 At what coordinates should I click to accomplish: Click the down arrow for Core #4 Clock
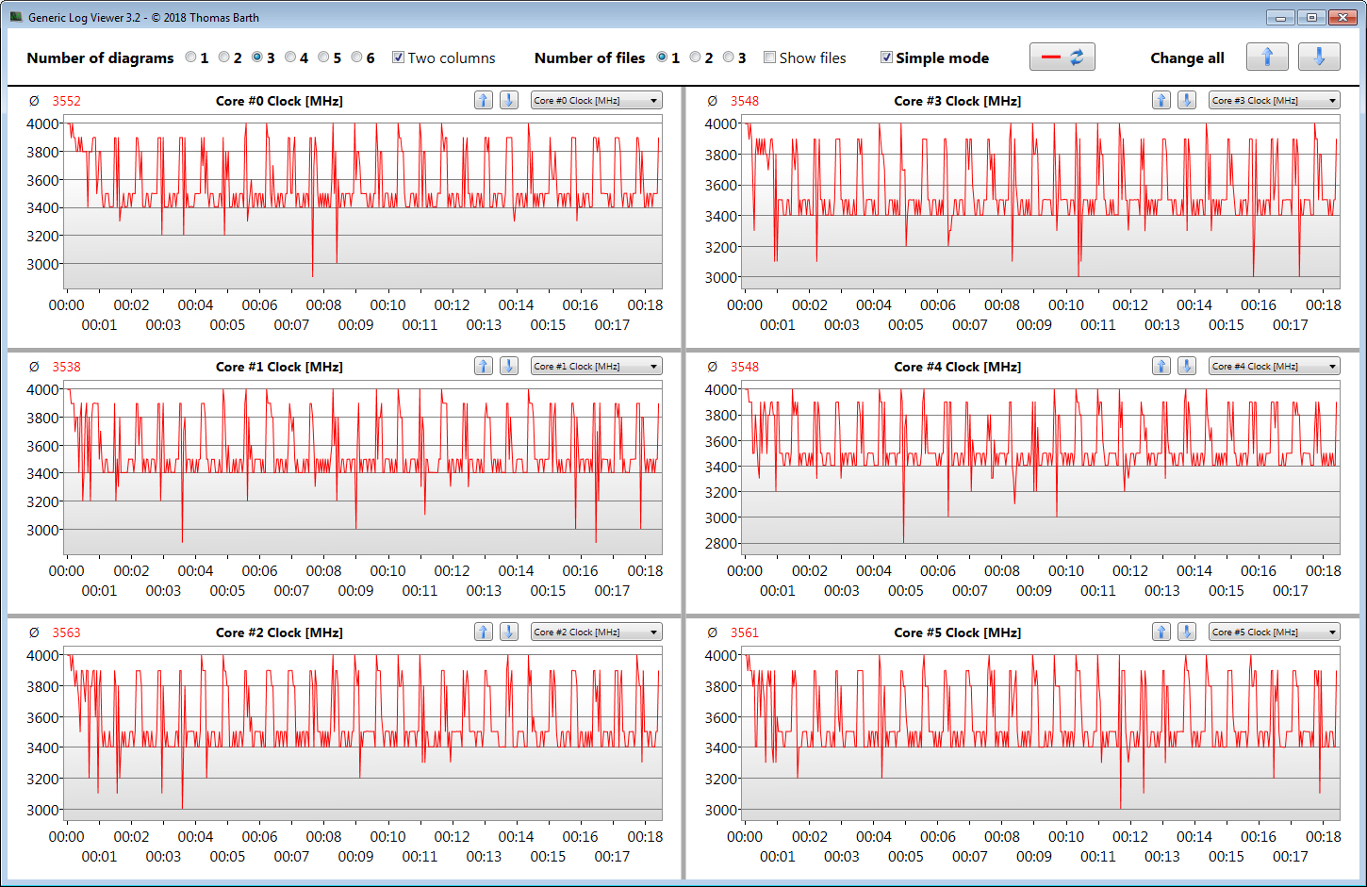tap(1186, 366)
